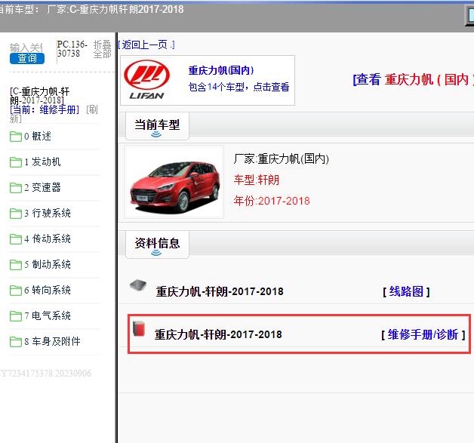
Task: Click the folder icon beside 3 行驶系统
Action: (16, 214)
